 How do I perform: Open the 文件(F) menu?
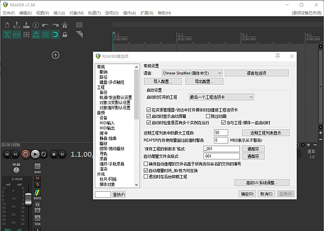point(9,13)
